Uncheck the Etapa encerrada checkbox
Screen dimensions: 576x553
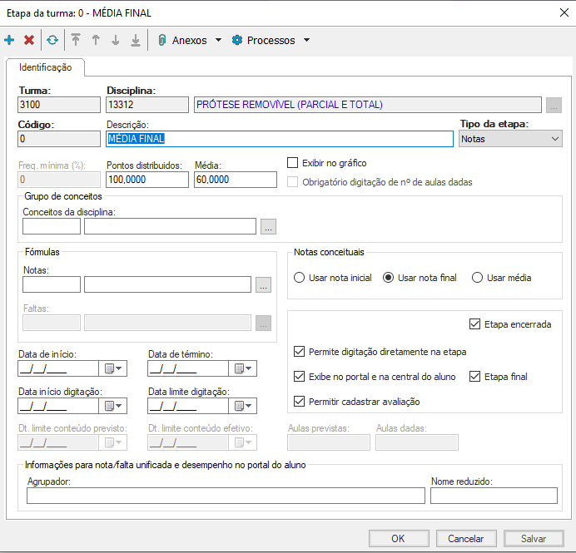point(475,324)
